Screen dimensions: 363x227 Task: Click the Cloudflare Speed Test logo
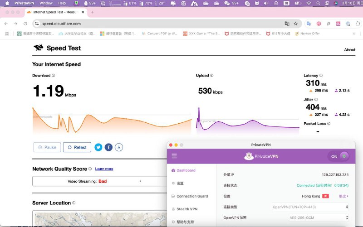coord(39,48)
